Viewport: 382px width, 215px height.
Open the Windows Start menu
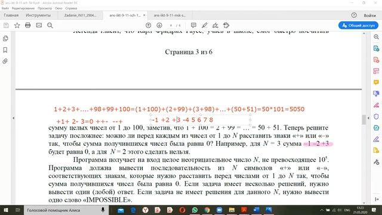pyautogui.click(x=5, y=210)
